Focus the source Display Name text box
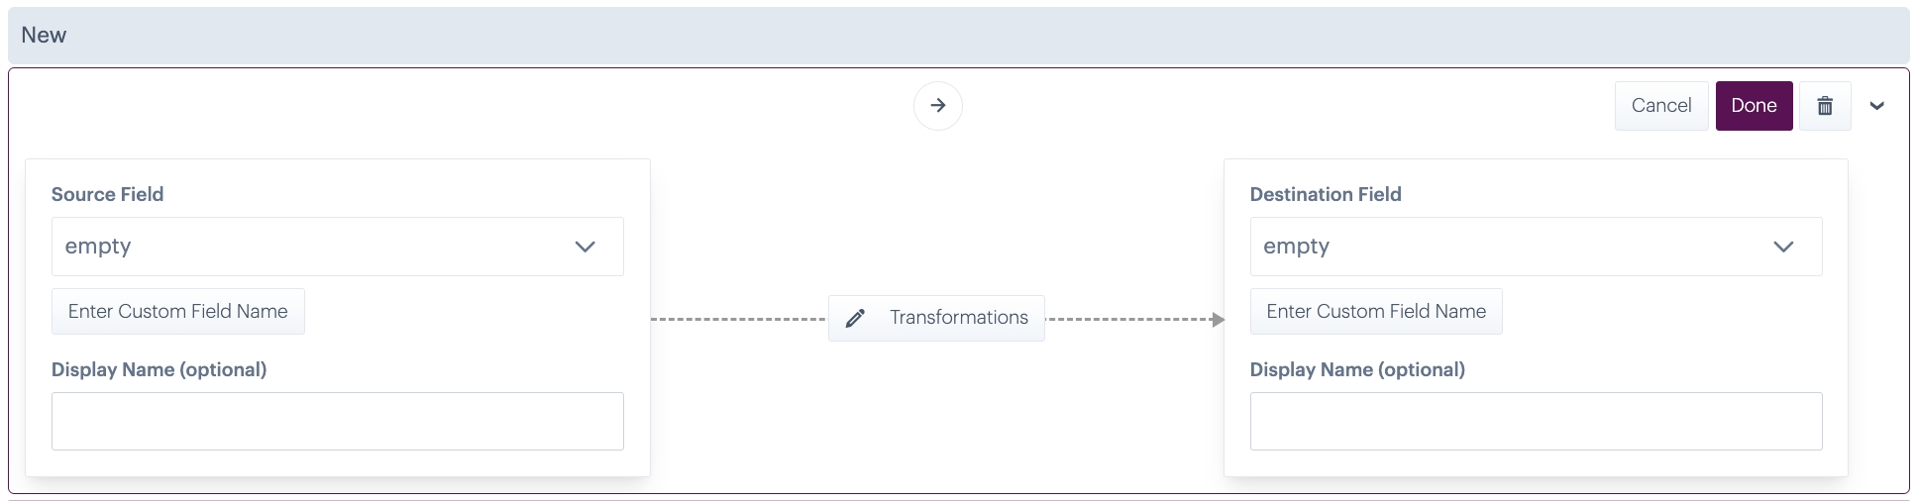This screenshot has height=501, width=1918. [x=337, y=421]
